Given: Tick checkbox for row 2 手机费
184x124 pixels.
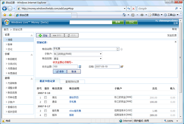Looking at the screenshot, I should (46, 102).
